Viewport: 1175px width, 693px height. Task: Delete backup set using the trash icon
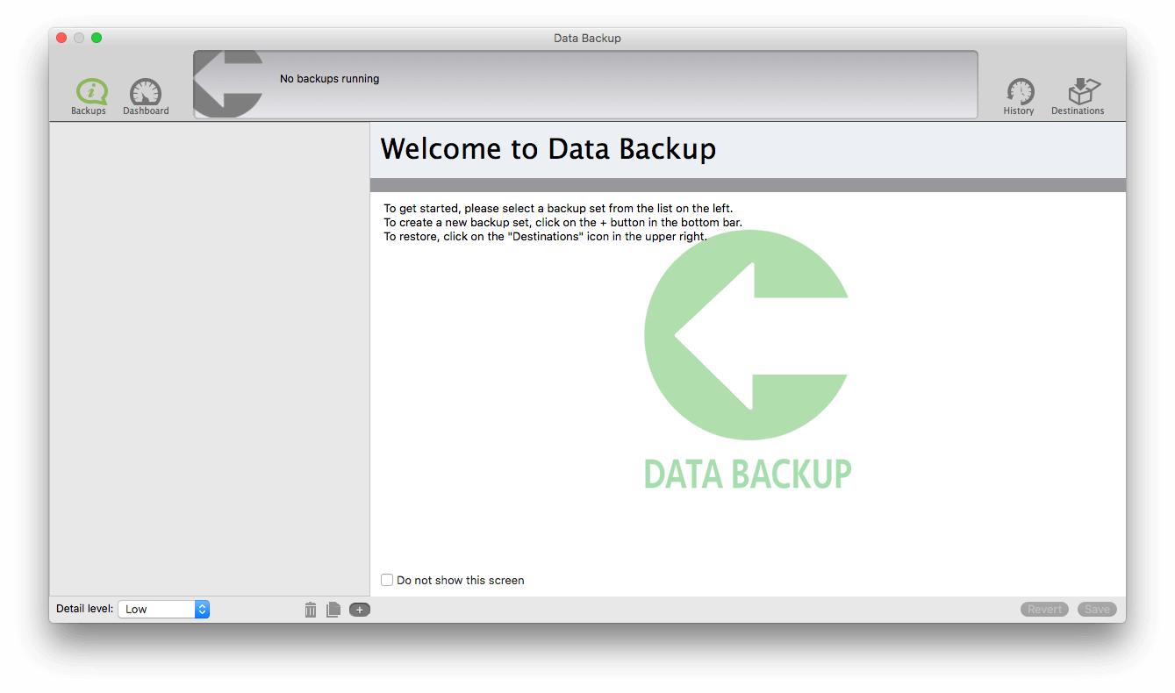pyautogui.click(x=311, y=610)
